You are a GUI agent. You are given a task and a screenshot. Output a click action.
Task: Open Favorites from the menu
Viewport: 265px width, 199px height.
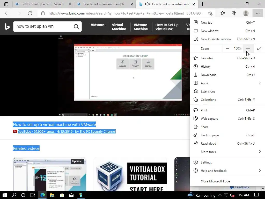227,58
